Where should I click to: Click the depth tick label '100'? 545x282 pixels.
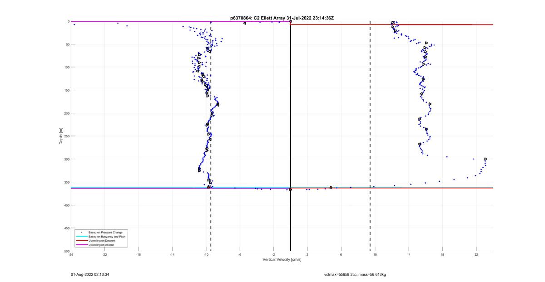click(66, 67)
